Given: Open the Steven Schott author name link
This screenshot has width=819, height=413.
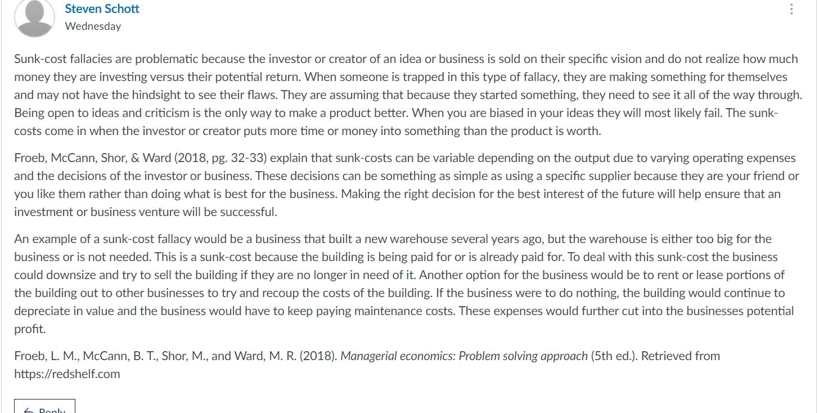Looking at the screenshot, I should [x=102, y=9].
